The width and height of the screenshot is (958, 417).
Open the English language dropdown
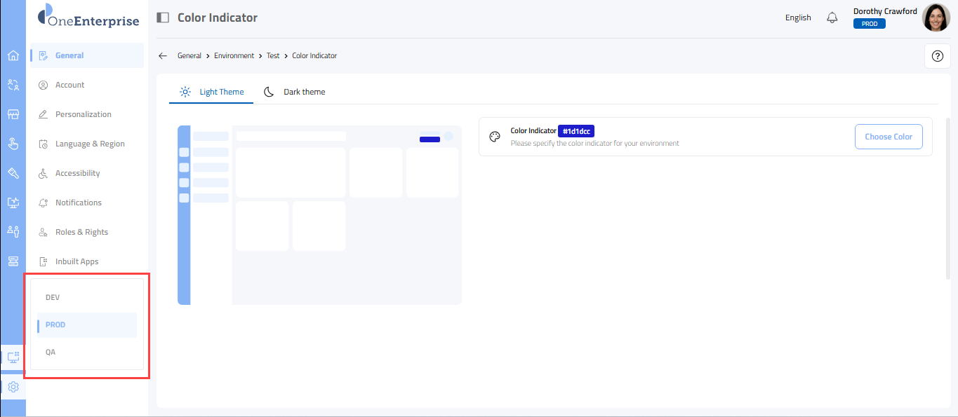coord(798,18)
